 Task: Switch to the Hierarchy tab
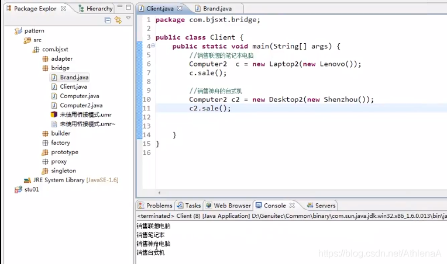point(96,9)
